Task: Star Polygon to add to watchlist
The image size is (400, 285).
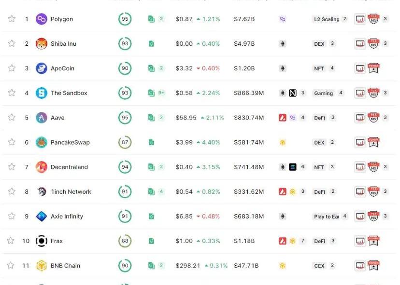Action: [x=12, y=19]
